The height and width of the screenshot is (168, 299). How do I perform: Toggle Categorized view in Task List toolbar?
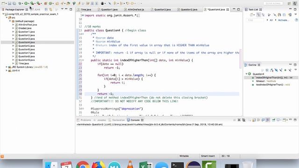[258, 14]
